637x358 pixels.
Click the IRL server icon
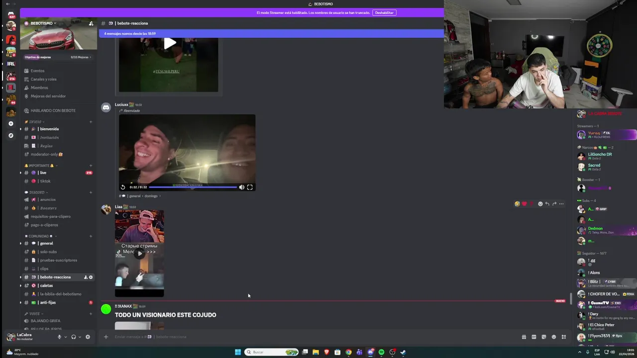tap(11, 64)
